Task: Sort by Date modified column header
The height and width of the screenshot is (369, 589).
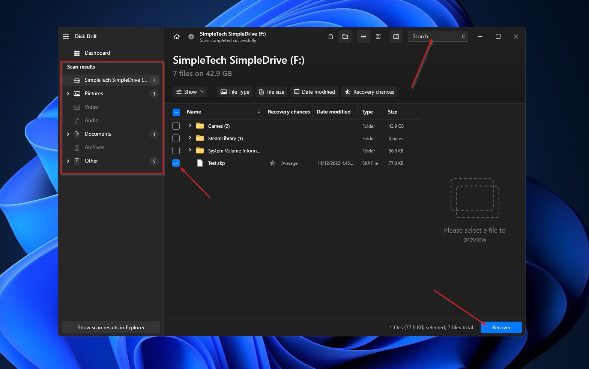Action: [334, 112]
